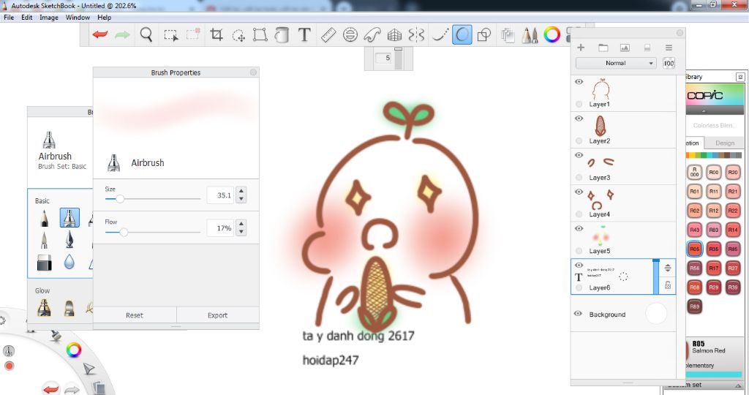The image size is (749, 395).
Task: Decrease Flow with down arrow
Action: click(x=241, y=232)
